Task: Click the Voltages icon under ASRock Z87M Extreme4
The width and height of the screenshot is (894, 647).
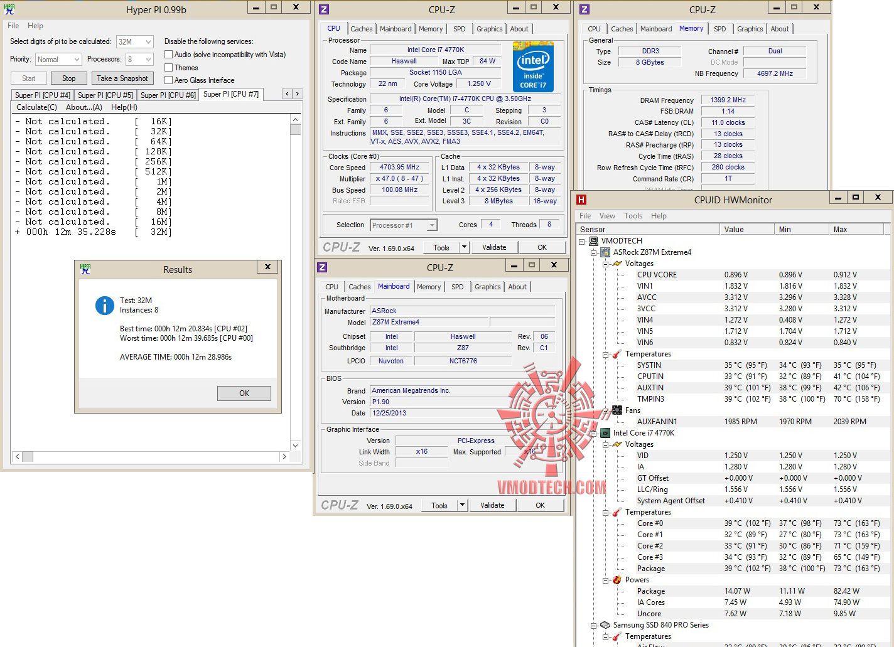Action: 617,264
